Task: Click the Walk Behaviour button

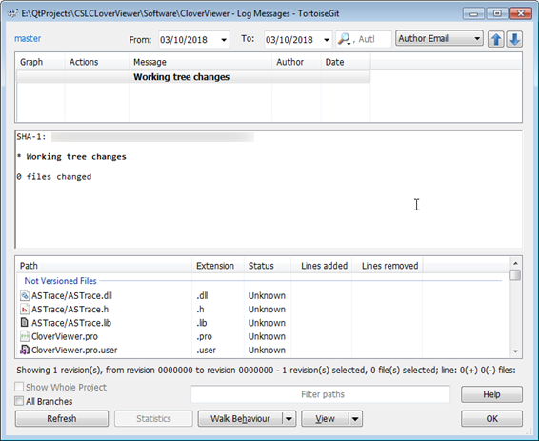Action: pos(240,419)
